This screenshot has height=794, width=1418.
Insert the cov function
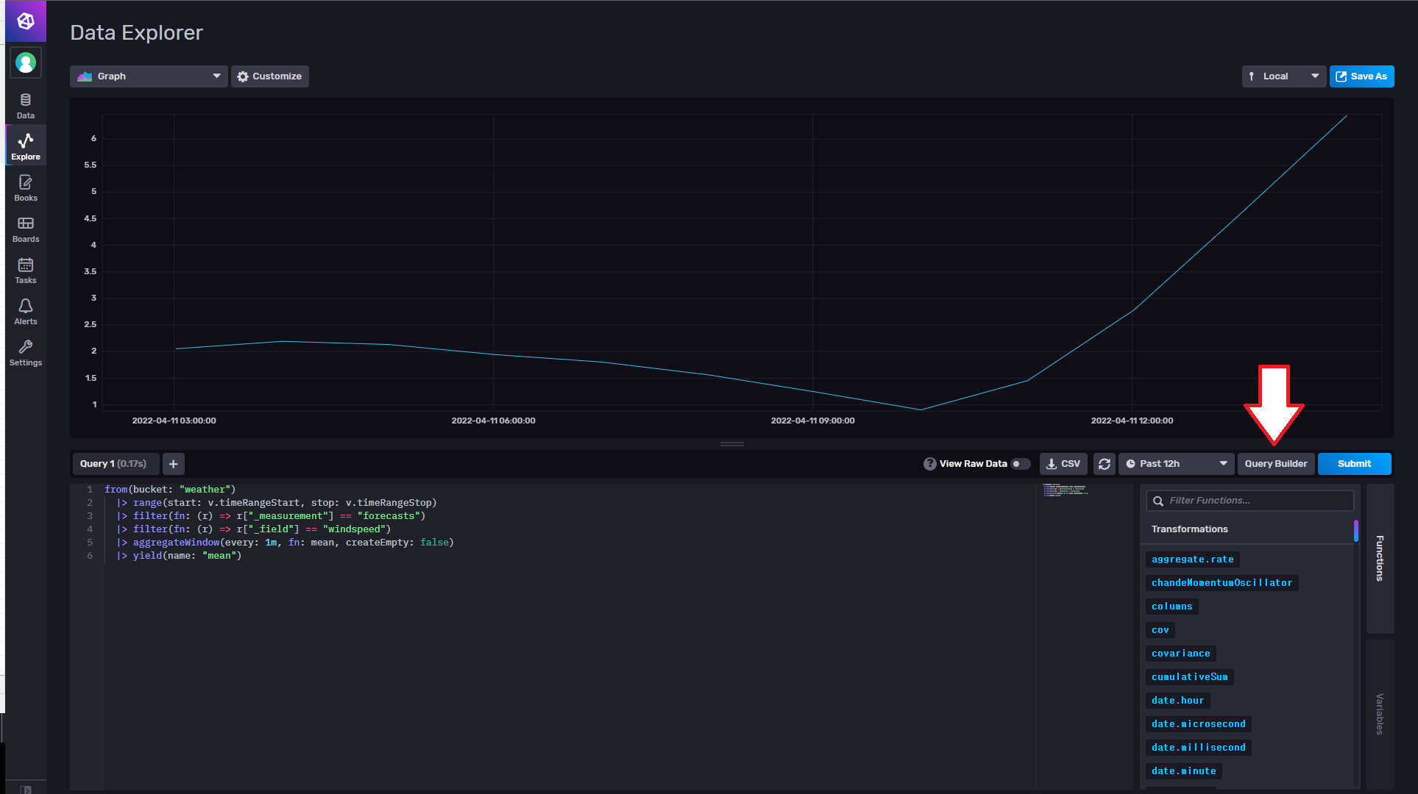pyautogui.click(x=1160, y=630)
